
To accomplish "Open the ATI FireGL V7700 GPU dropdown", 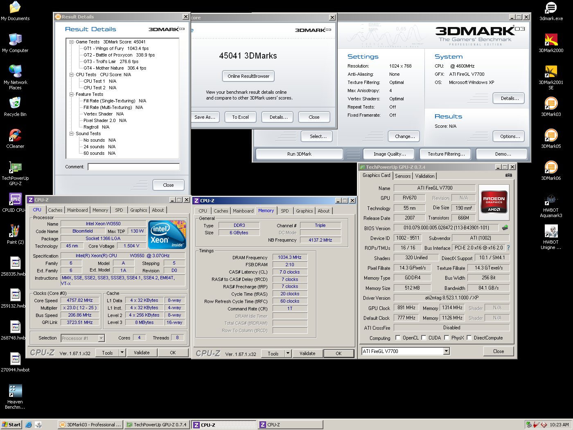I will 446,351.
